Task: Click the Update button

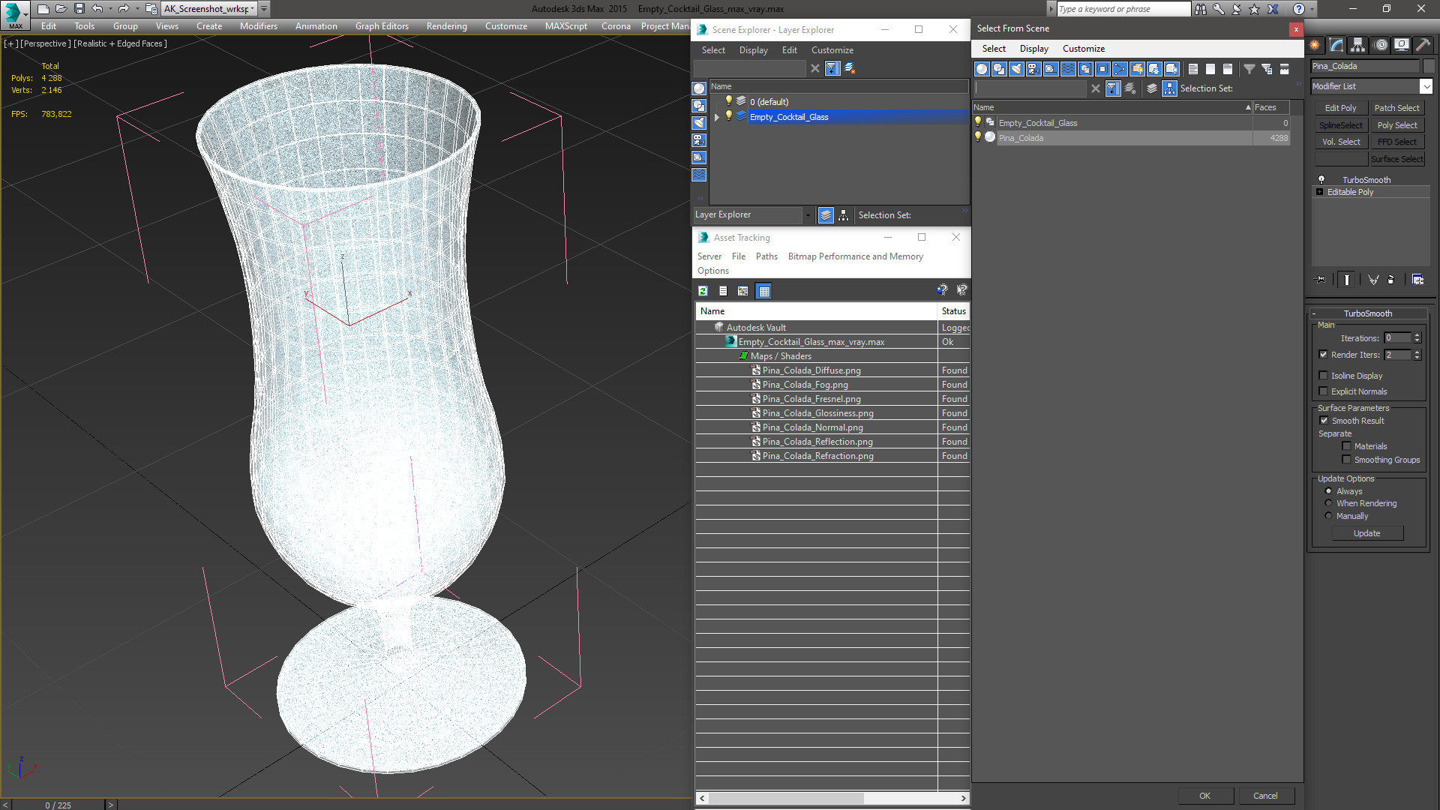Action: 1366,533
